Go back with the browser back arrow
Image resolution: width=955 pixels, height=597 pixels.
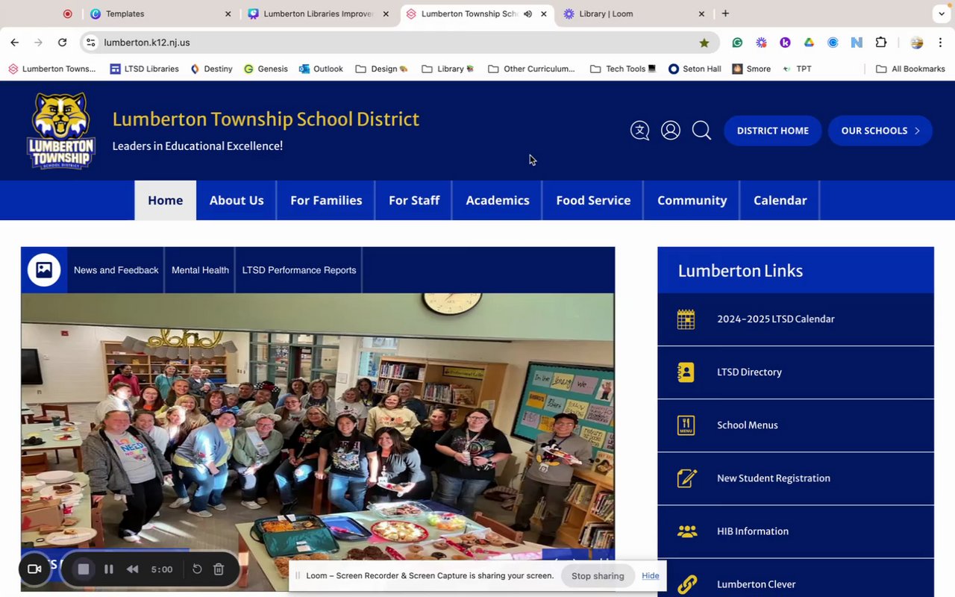click(15, 43)
